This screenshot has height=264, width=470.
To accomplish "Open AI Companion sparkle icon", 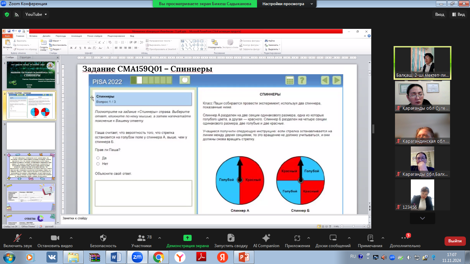I will (266, 238).
